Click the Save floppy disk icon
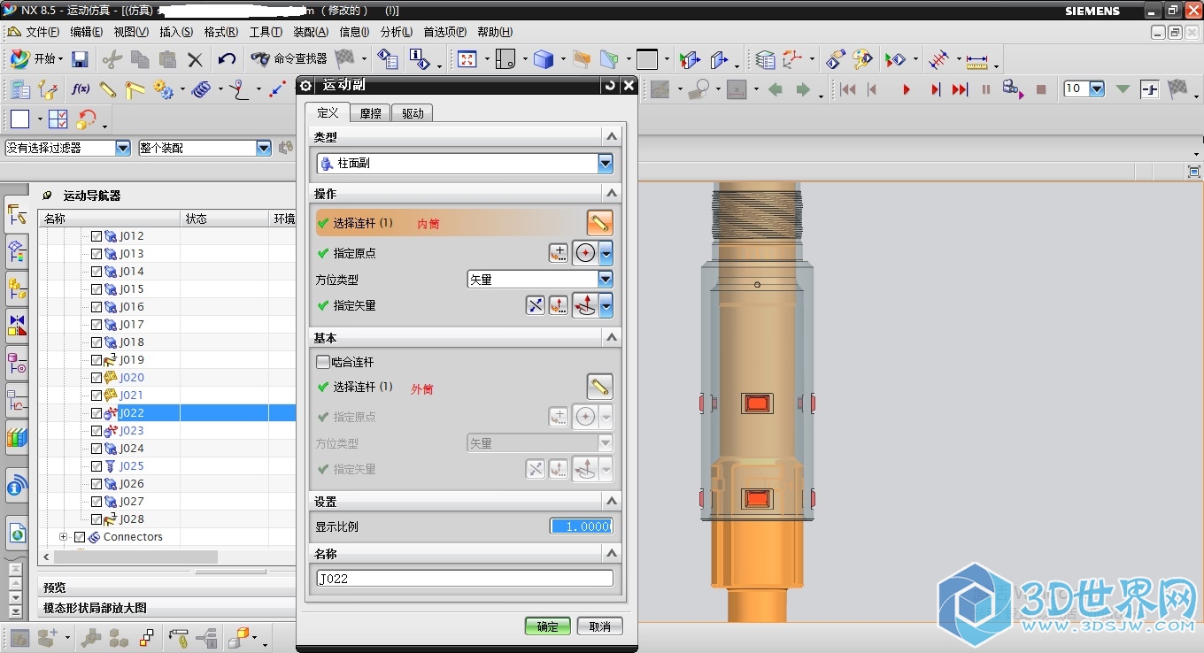The height and width of the screenshot is (653, 1204). click(80, 59)
